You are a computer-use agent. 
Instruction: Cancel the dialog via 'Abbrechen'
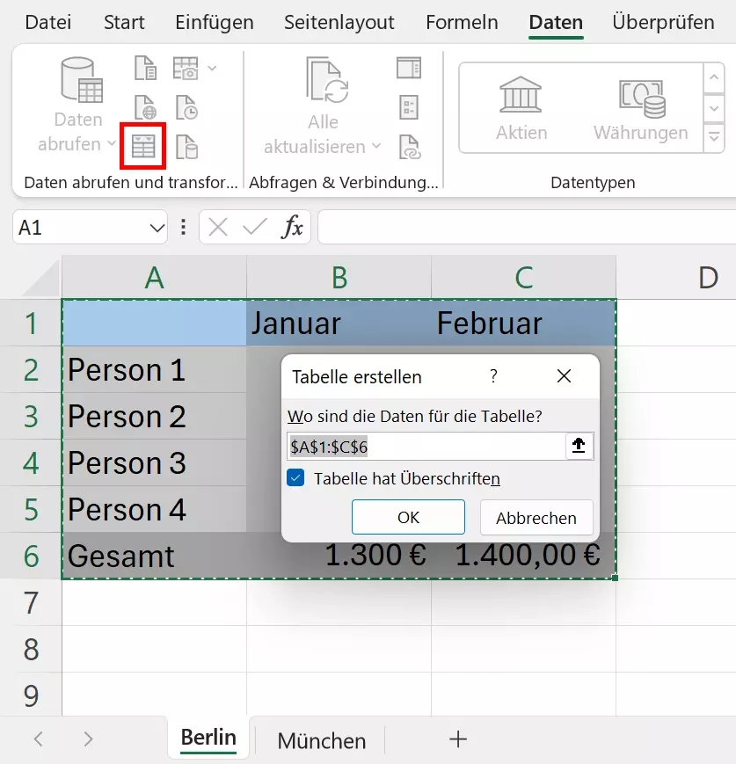click(536, 517)
